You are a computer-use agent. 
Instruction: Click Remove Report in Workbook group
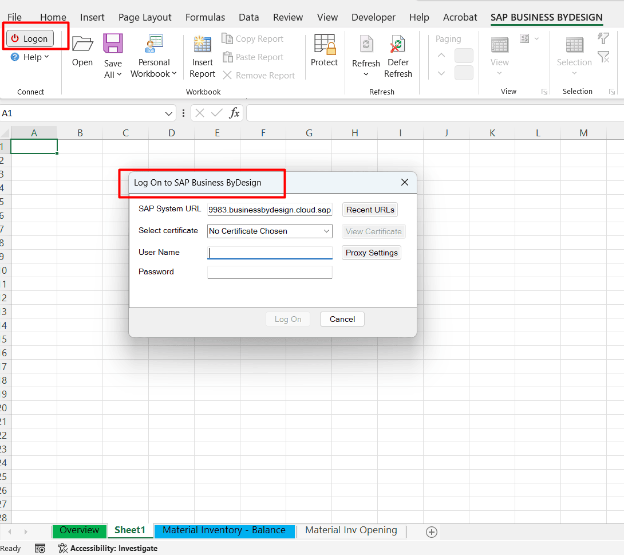pos(259,75)
